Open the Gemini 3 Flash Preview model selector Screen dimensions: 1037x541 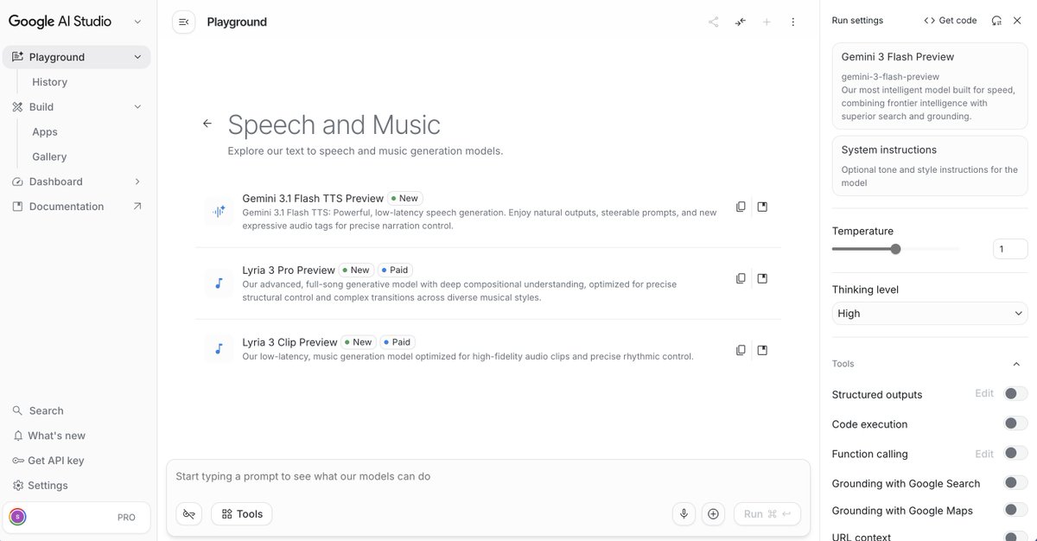(x=930, y=86)
